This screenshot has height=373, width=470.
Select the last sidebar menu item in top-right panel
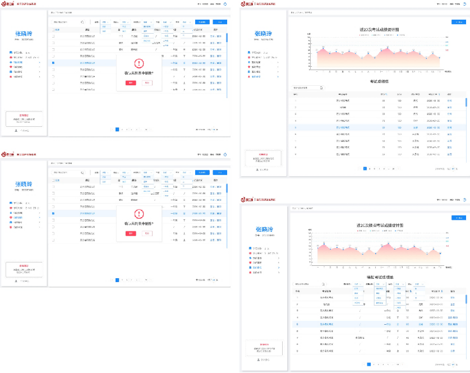pyautogui.click(x=256, y=76)
